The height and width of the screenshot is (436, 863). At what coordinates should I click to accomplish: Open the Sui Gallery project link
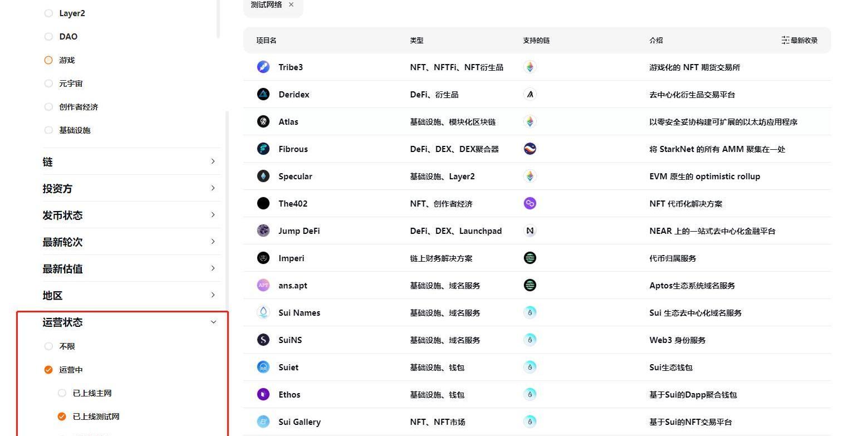(x=299, y=422)
